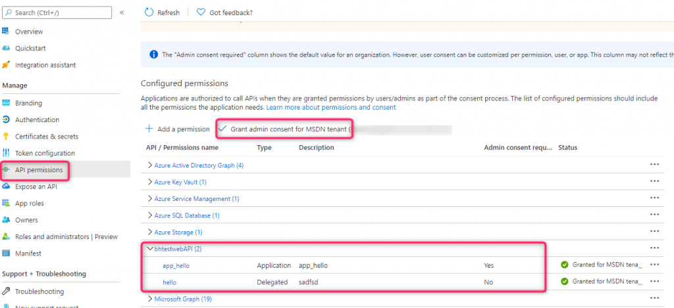Expand Azure Active Directory Graph (4) chevron
This screenshot has width=674, height=308.
tap(150, 165)
